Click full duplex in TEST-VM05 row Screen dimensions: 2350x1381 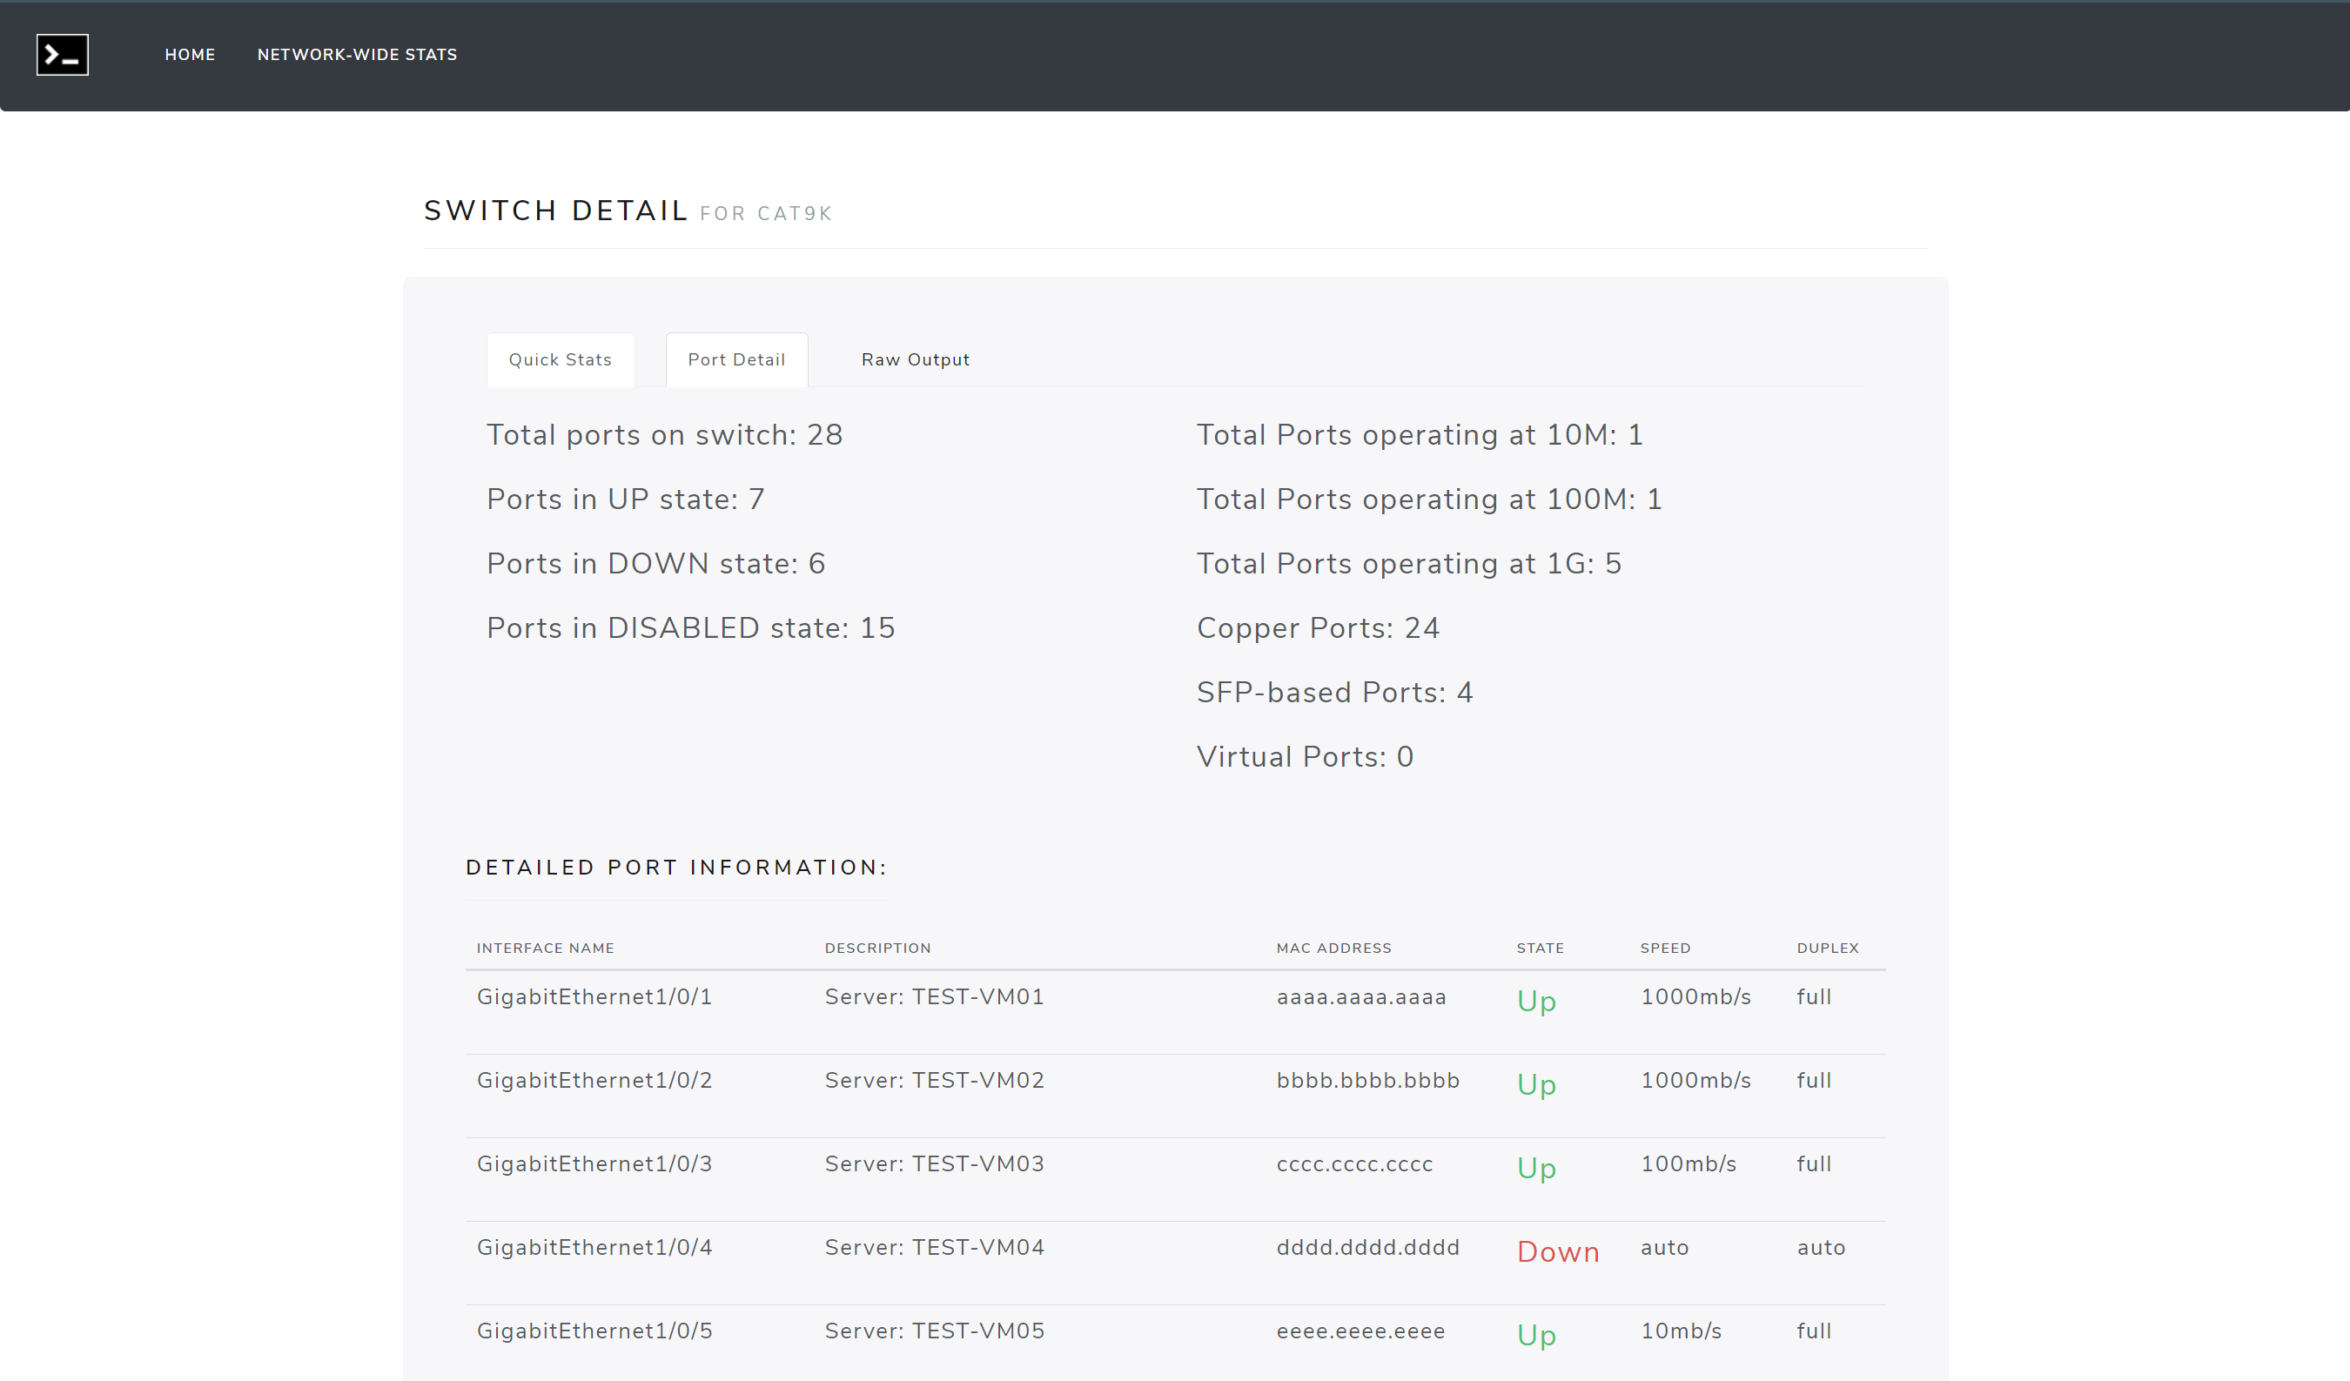(x=1815, y=1331)
